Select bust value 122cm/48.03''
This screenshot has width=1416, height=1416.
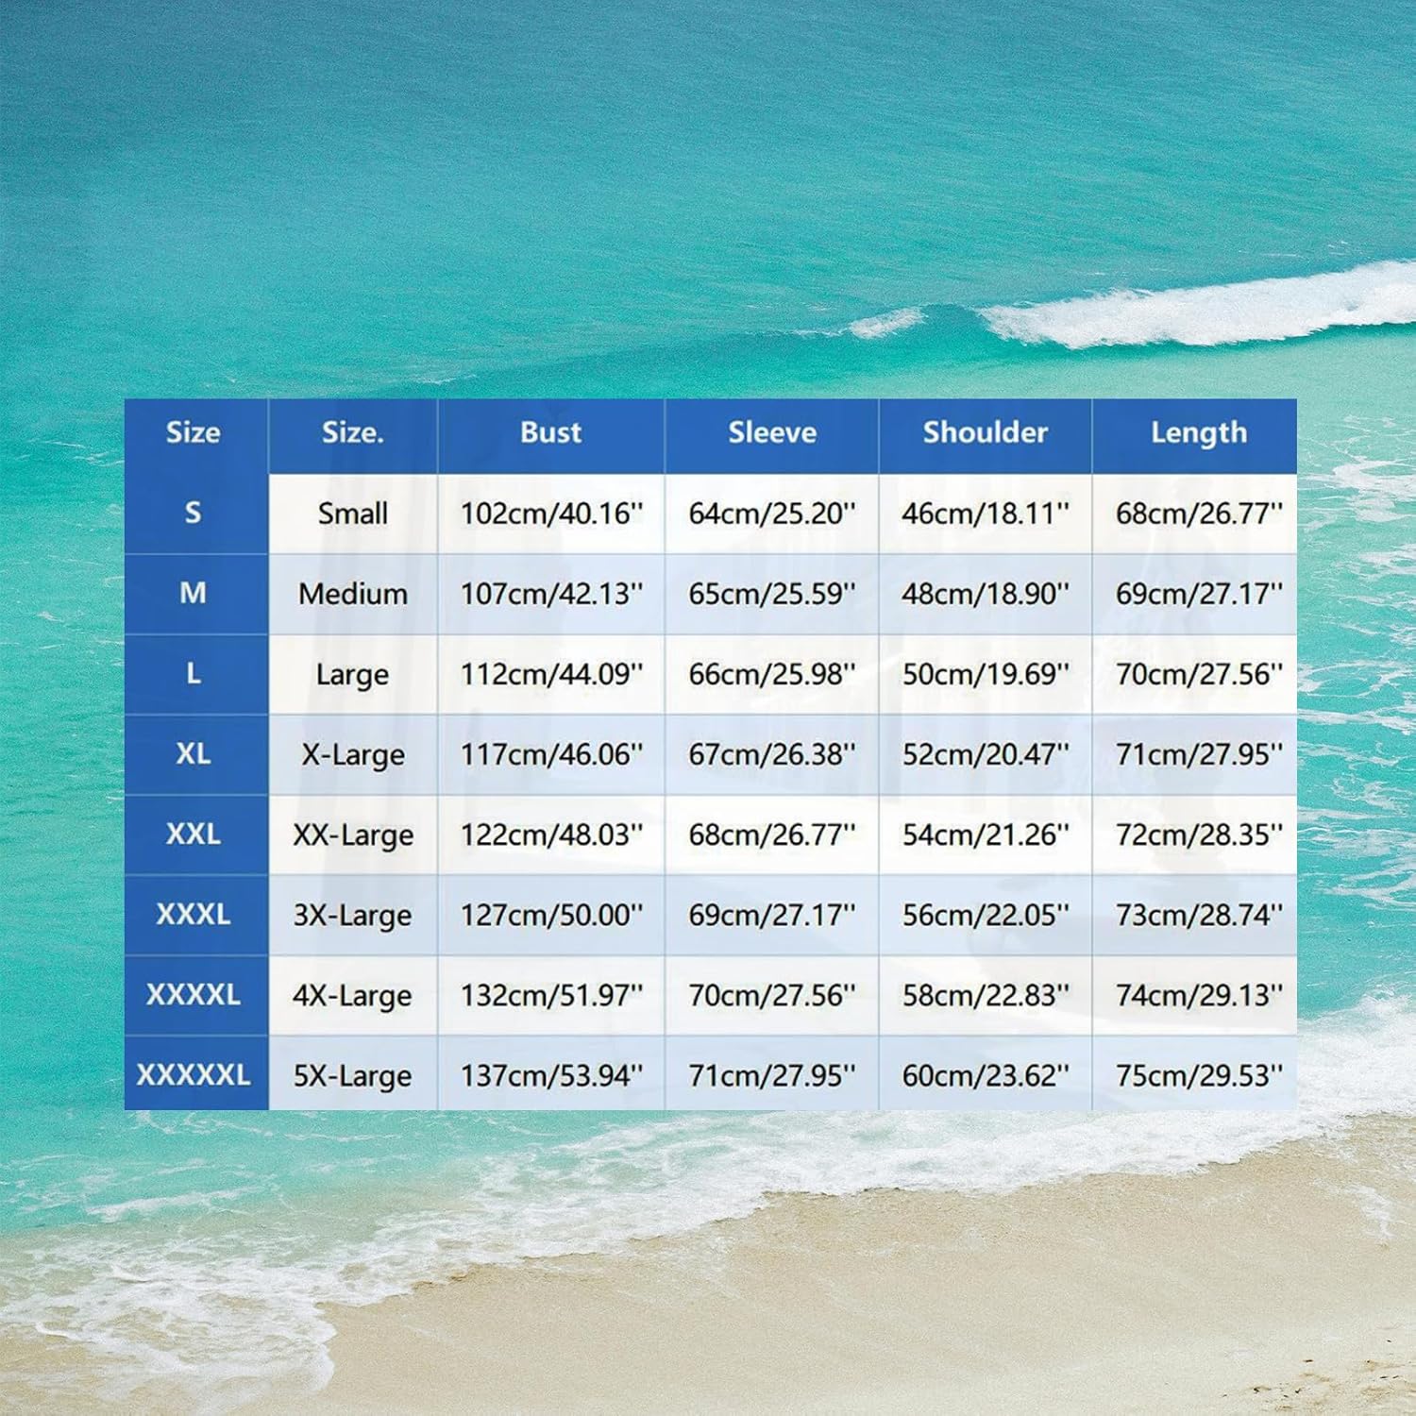tap(551, 834)
